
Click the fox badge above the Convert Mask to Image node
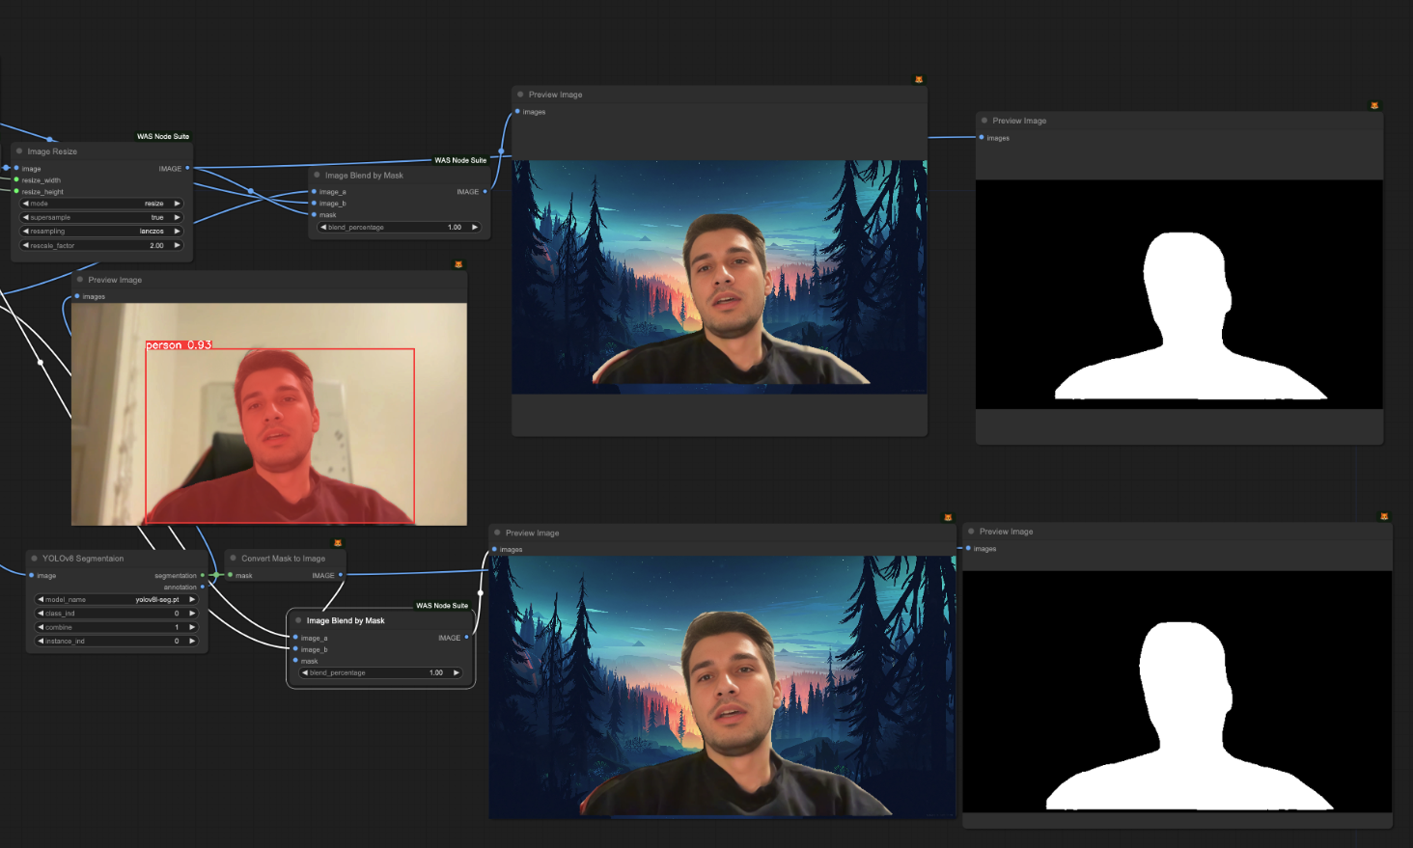pyautogui.click(x=338, y=543)
